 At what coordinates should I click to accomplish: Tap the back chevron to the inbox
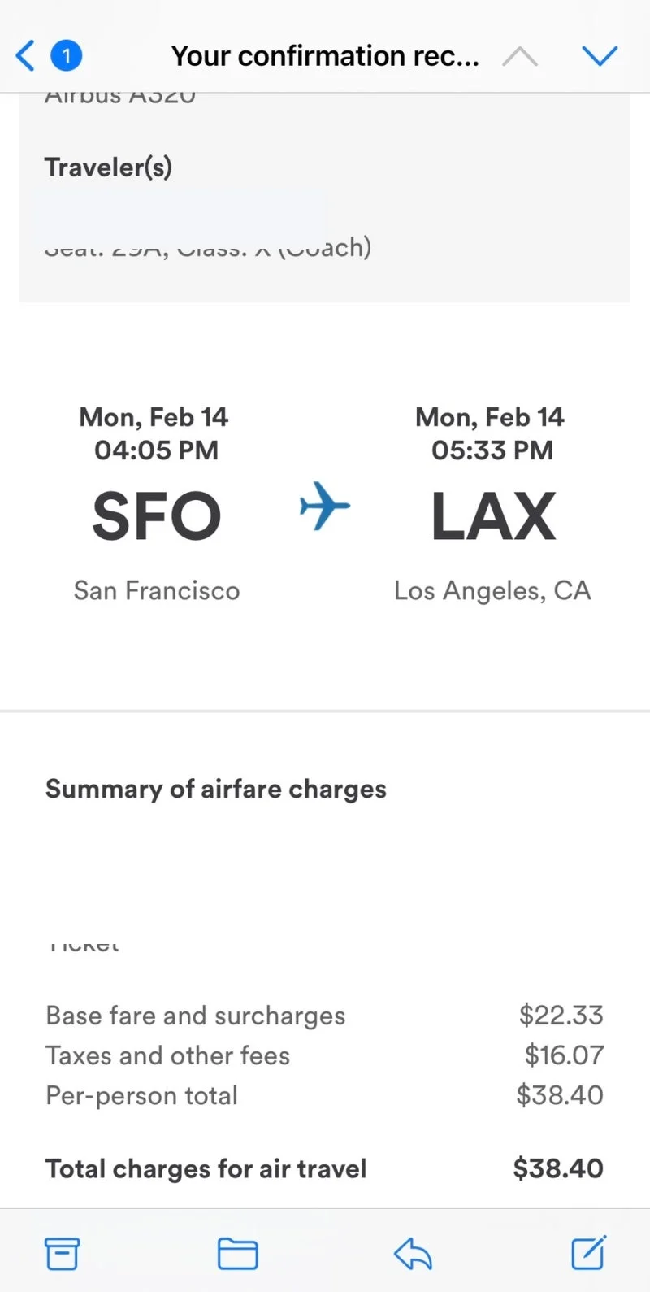click(x=25, y=55)
